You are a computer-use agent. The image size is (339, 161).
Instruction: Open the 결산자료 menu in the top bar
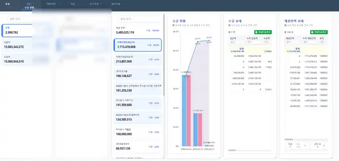pos(117,4)
